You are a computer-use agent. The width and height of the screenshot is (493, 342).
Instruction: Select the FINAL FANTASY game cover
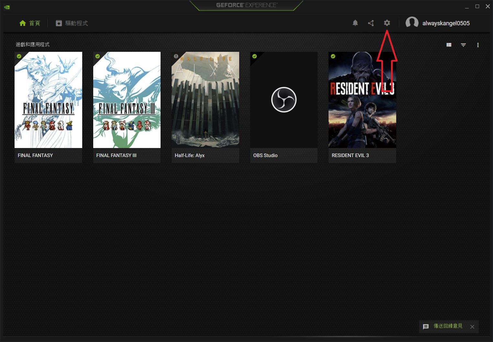(48, 100)
